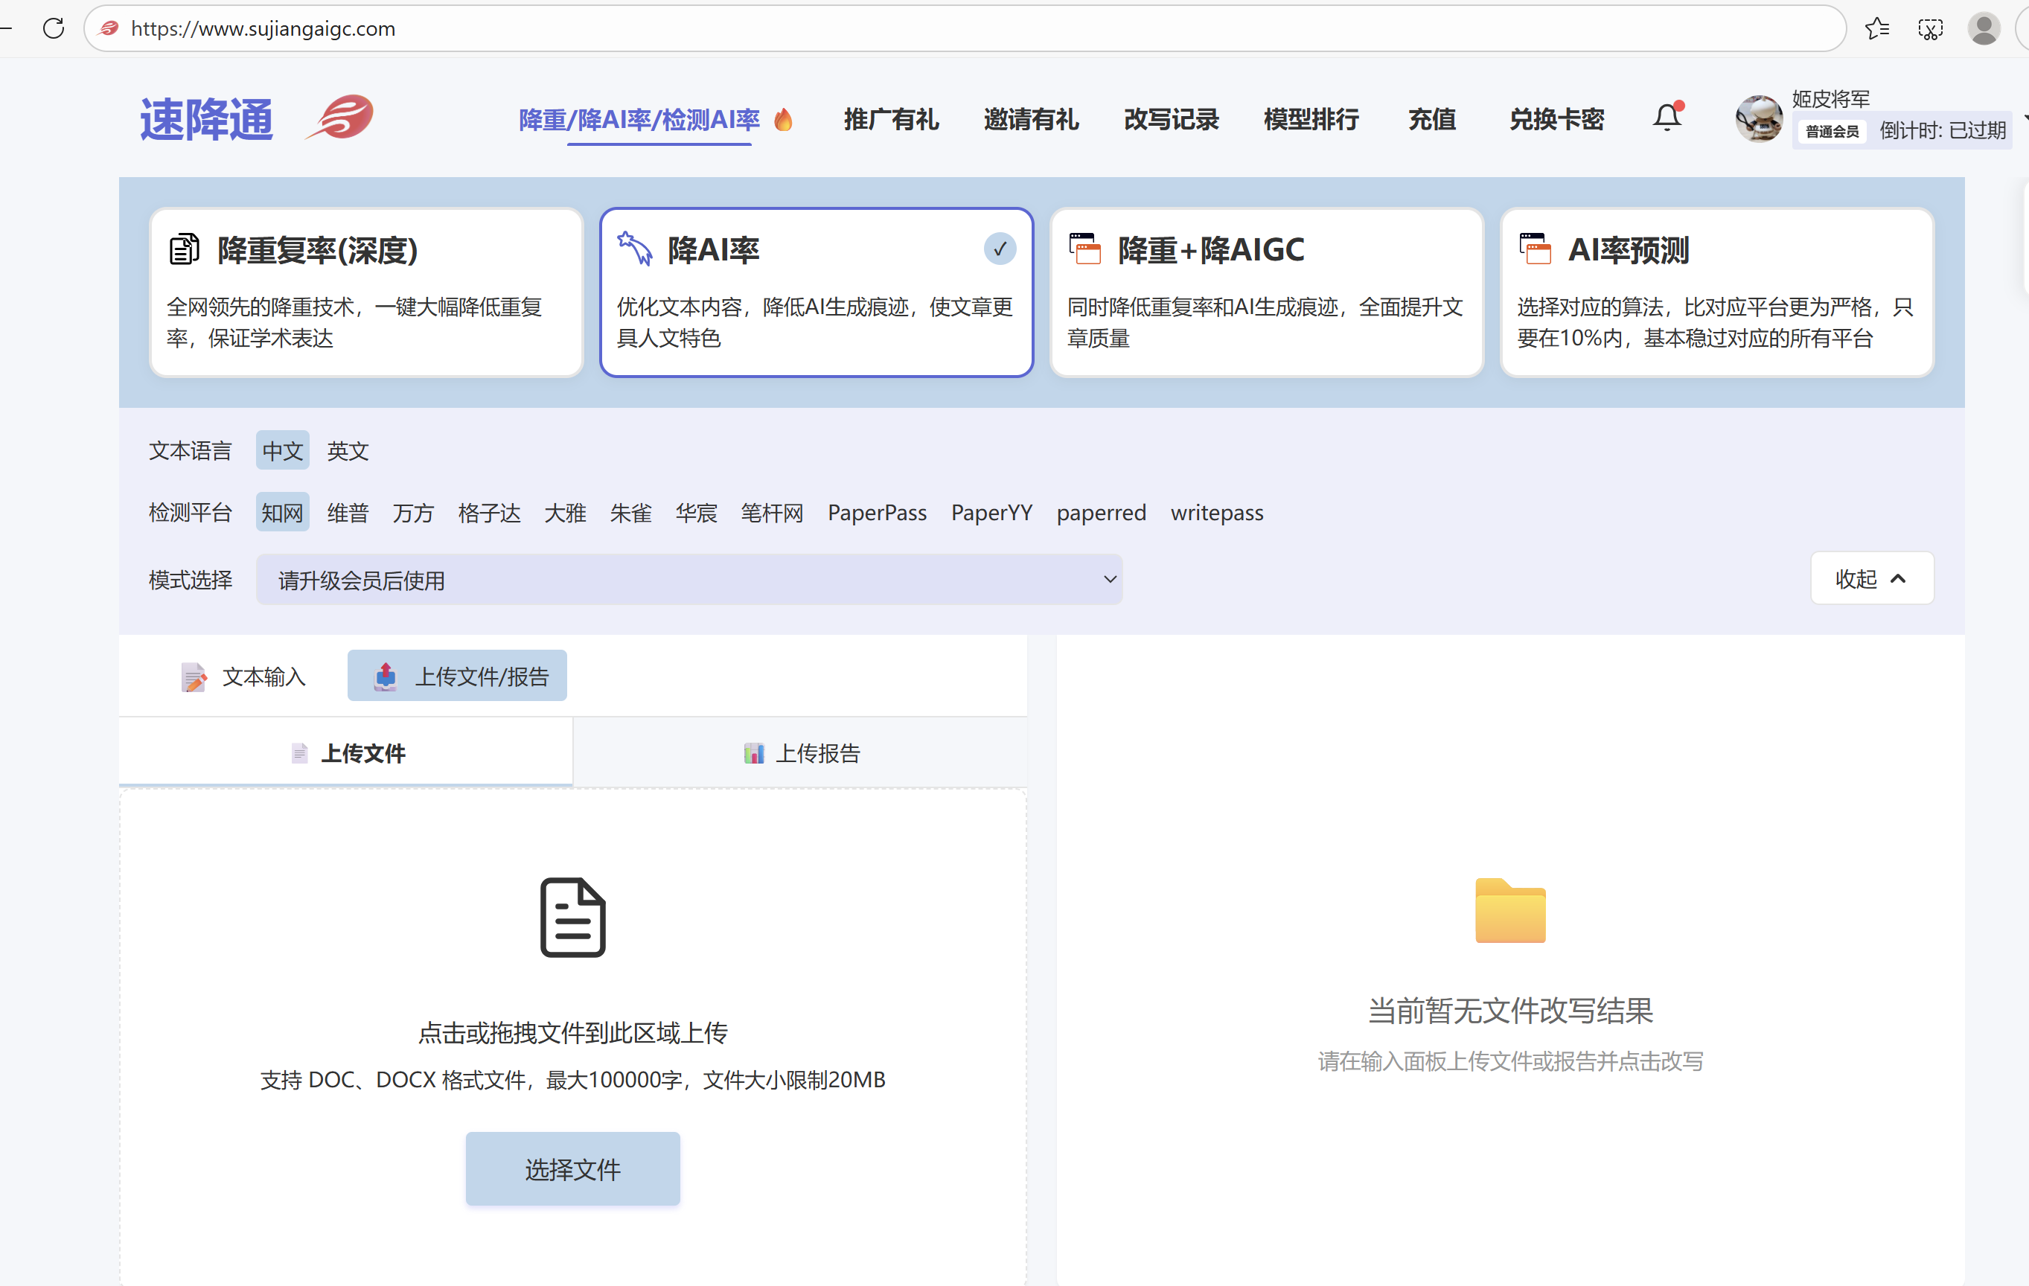
Task: Click the browser screenshot tool icon
Action: pyautogui.click(x=1929, y=29)
